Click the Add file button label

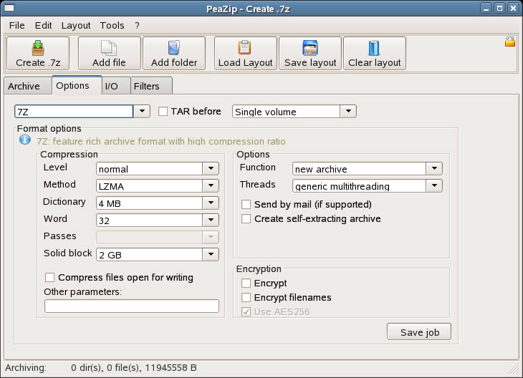(x=109, y=63)
